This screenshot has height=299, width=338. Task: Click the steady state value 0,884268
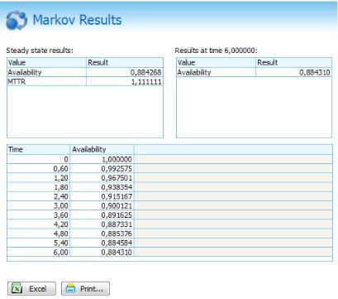pos(145,73)
